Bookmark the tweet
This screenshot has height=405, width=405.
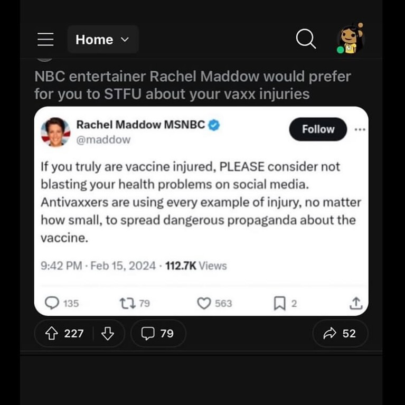tap(279, 303)
